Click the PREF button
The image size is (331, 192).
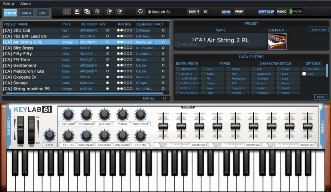239,12
